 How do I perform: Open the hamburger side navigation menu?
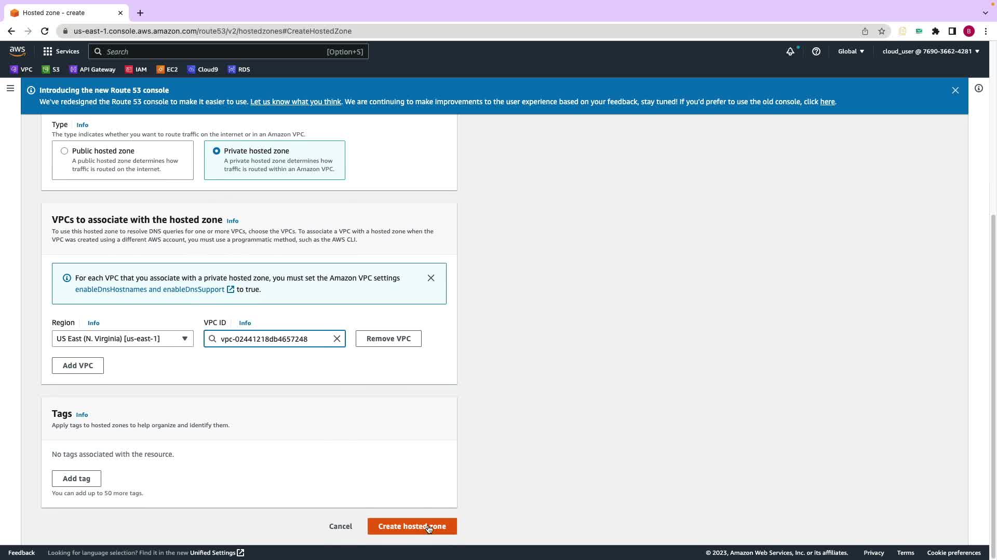click(x=10, y=89)
